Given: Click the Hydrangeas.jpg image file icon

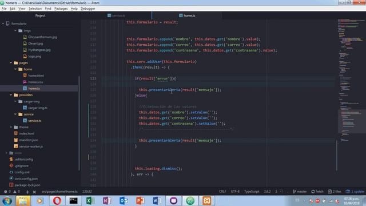Looking at the screenshot, I should pos(25,50).
